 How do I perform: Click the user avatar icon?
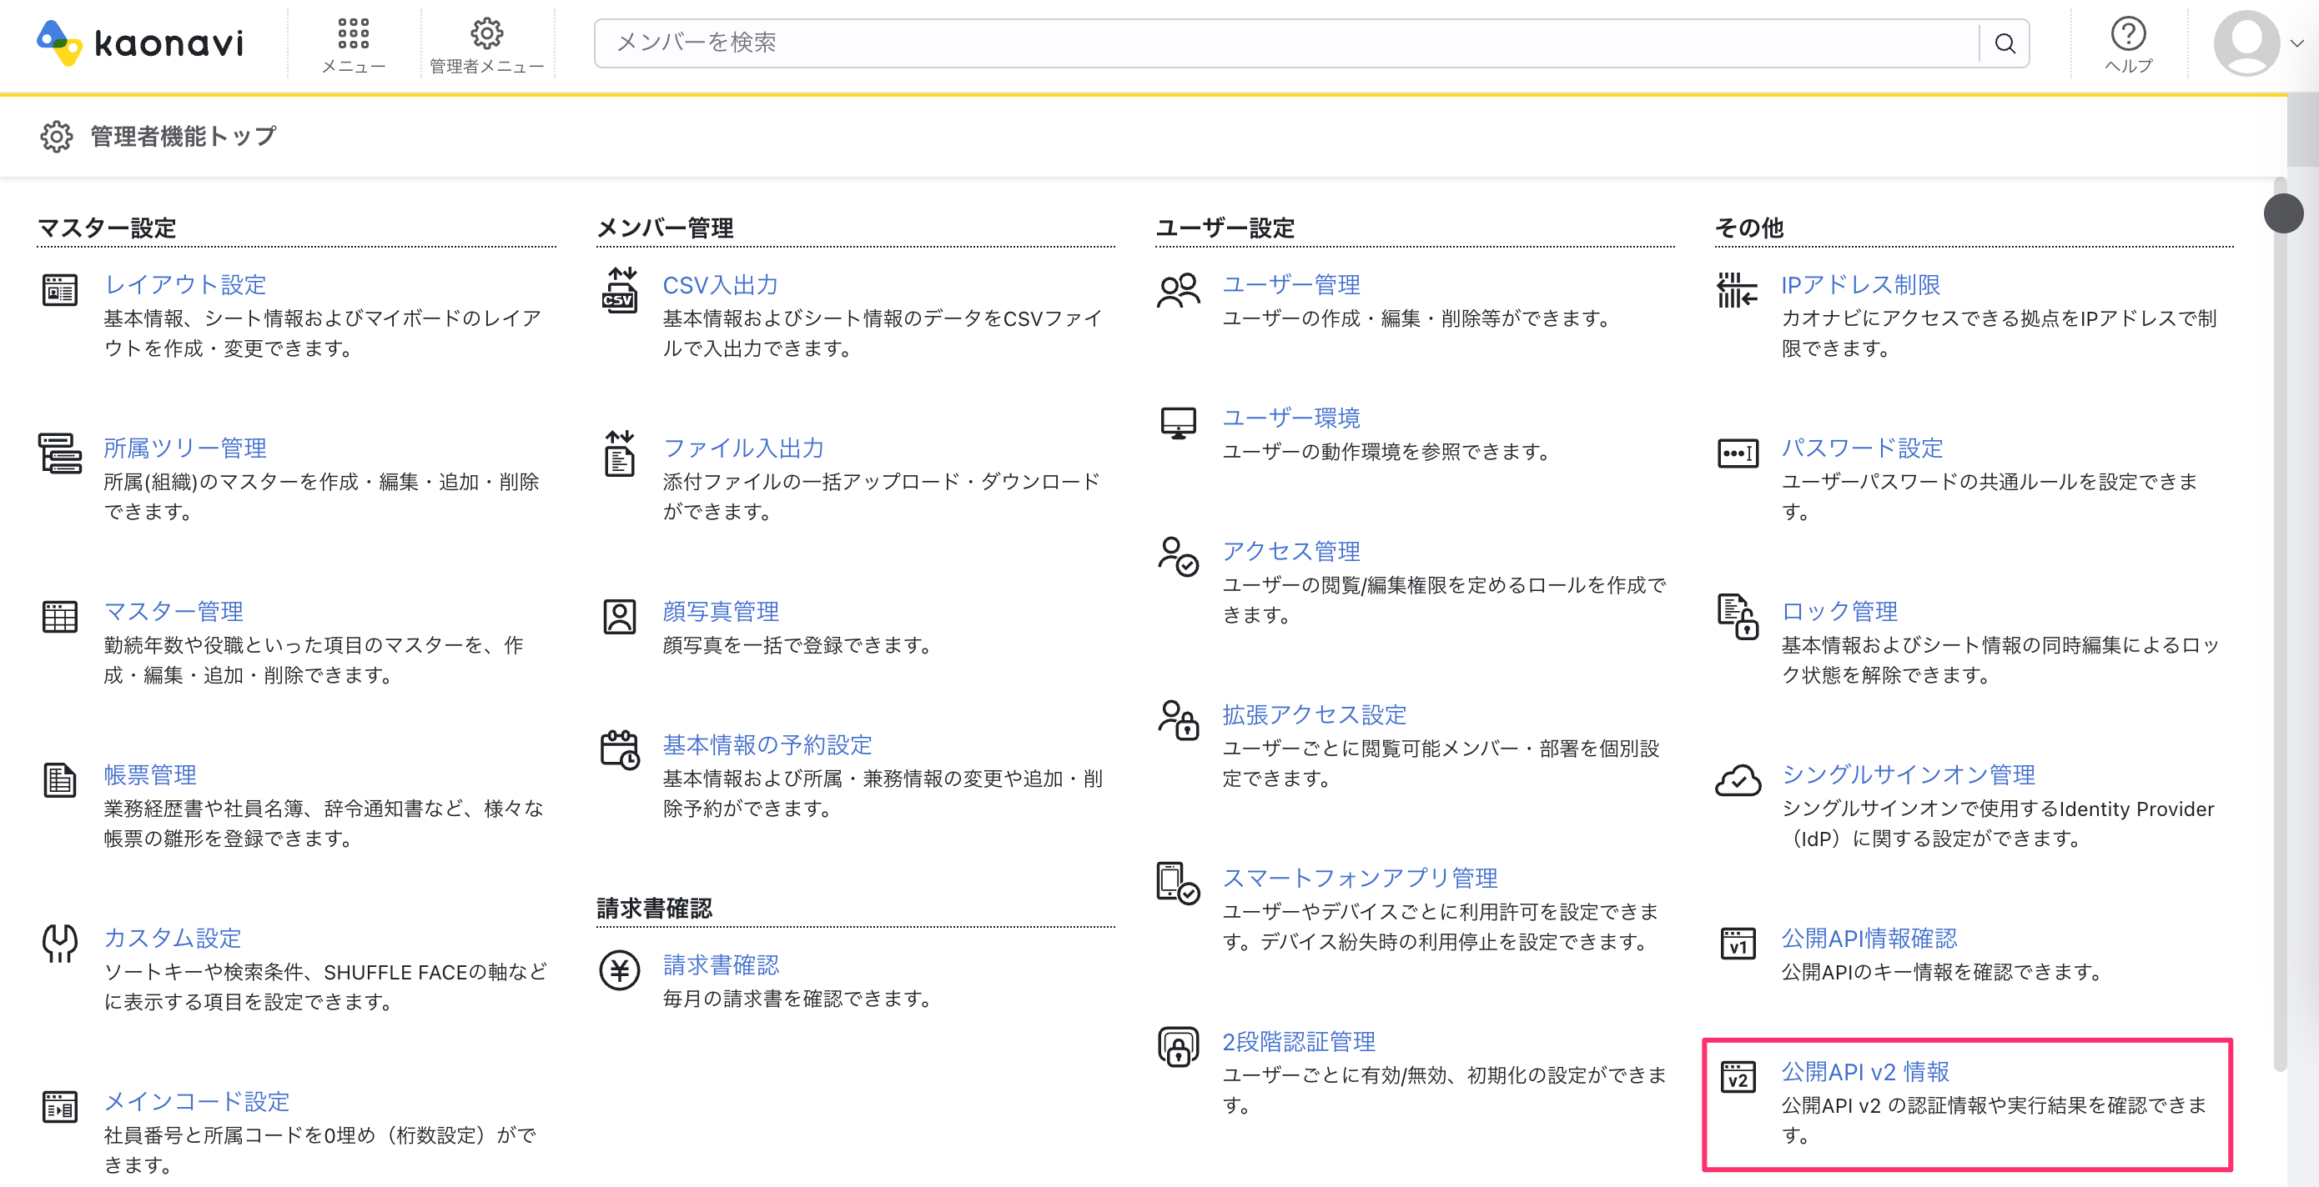[2247, 43]
